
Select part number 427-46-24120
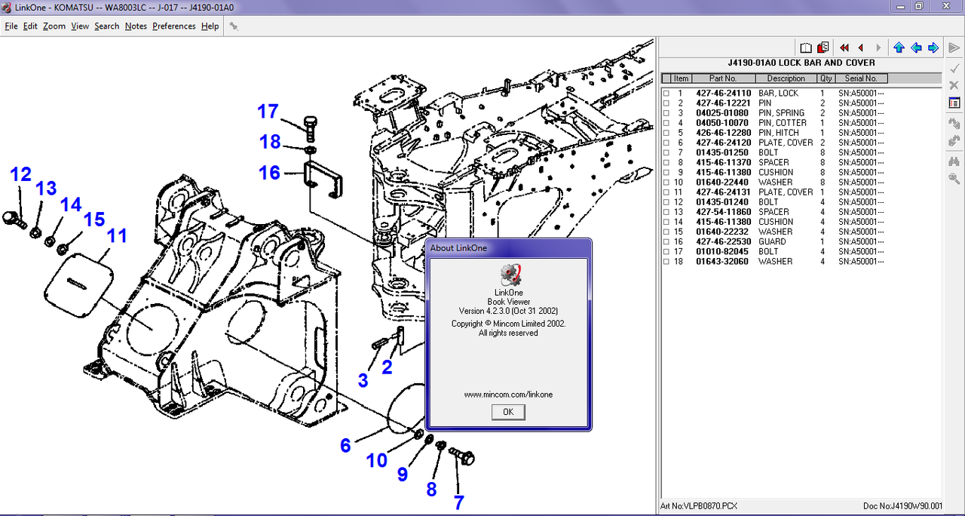point(722,143)
